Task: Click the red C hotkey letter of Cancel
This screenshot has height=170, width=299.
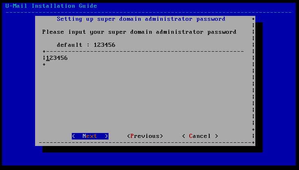Action: [190, 136]
